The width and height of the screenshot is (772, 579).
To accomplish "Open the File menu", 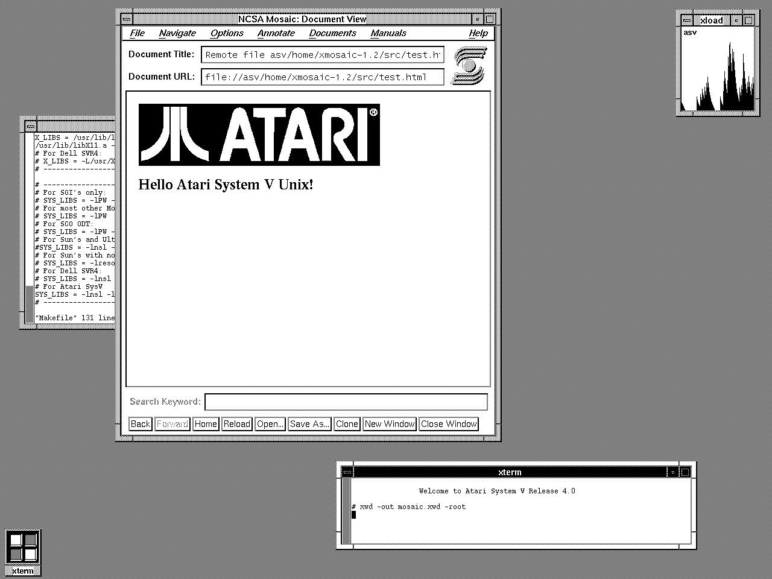I will tap(137, 33).
